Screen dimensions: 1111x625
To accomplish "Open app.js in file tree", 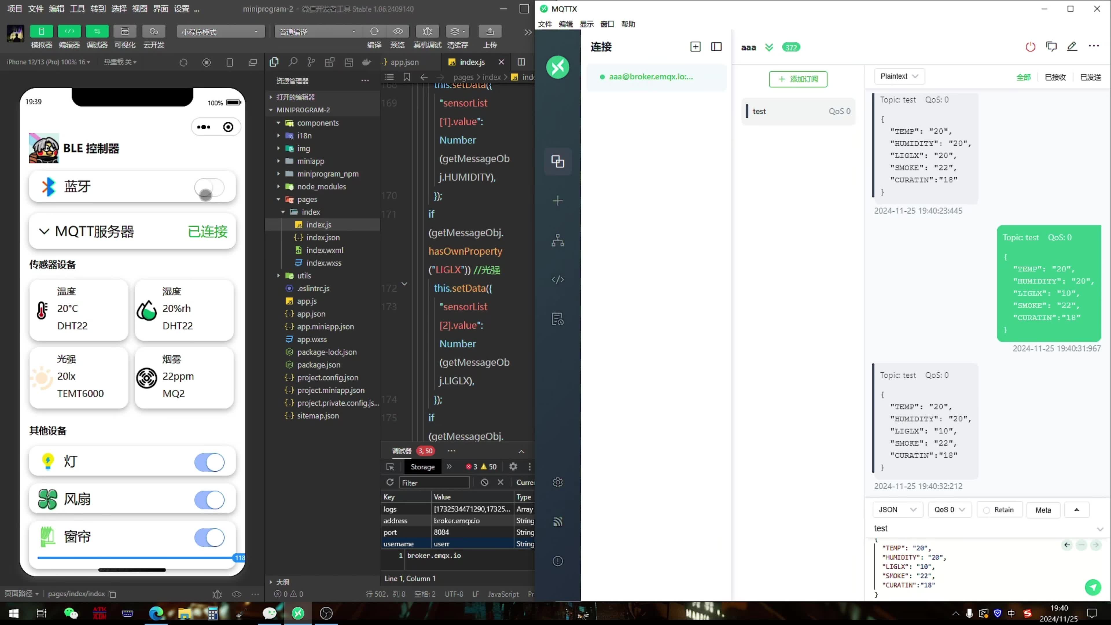I will coord(307,301).
